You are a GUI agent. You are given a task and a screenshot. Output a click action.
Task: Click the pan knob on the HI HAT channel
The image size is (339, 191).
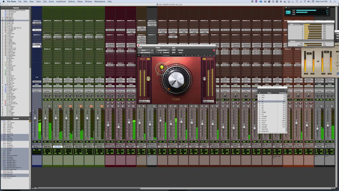pyautogui.click(x=246, y=95)
